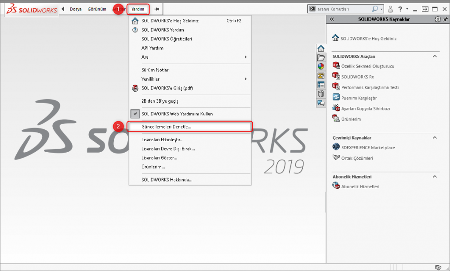The image size is (450, 271).
Task: Unpin the task pane with pin icon
Action: click(x=445, y=19)
